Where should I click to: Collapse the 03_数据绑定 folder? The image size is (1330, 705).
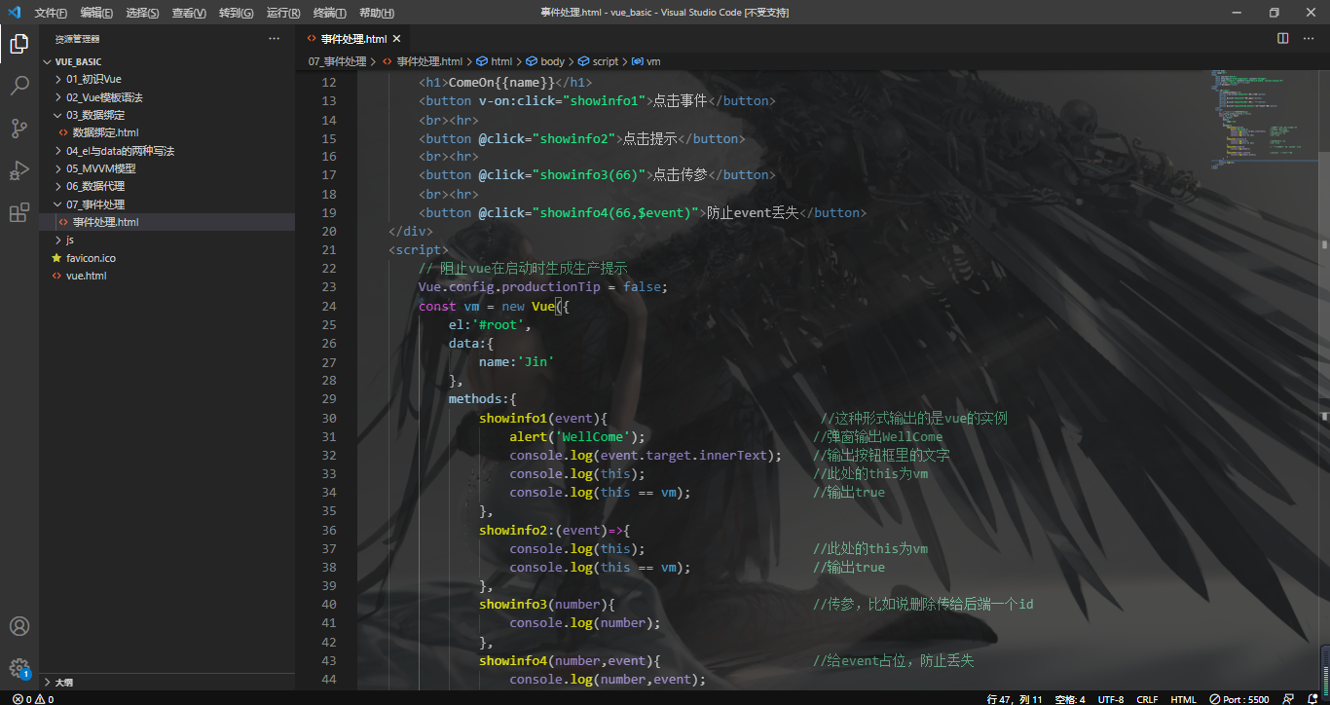click(x=166, y=115)
